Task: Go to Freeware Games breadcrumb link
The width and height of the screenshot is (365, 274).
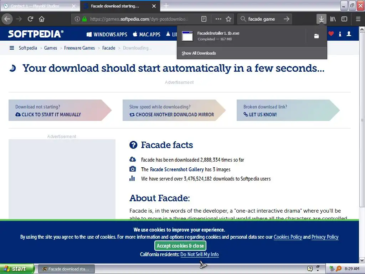Action: (x=79, y=48)
